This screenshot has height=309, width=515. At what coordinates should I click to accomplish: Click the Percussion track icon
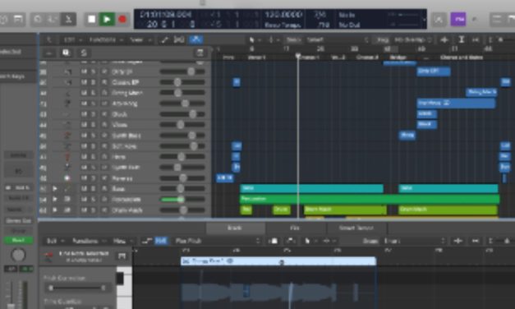(x=68, y=199)
